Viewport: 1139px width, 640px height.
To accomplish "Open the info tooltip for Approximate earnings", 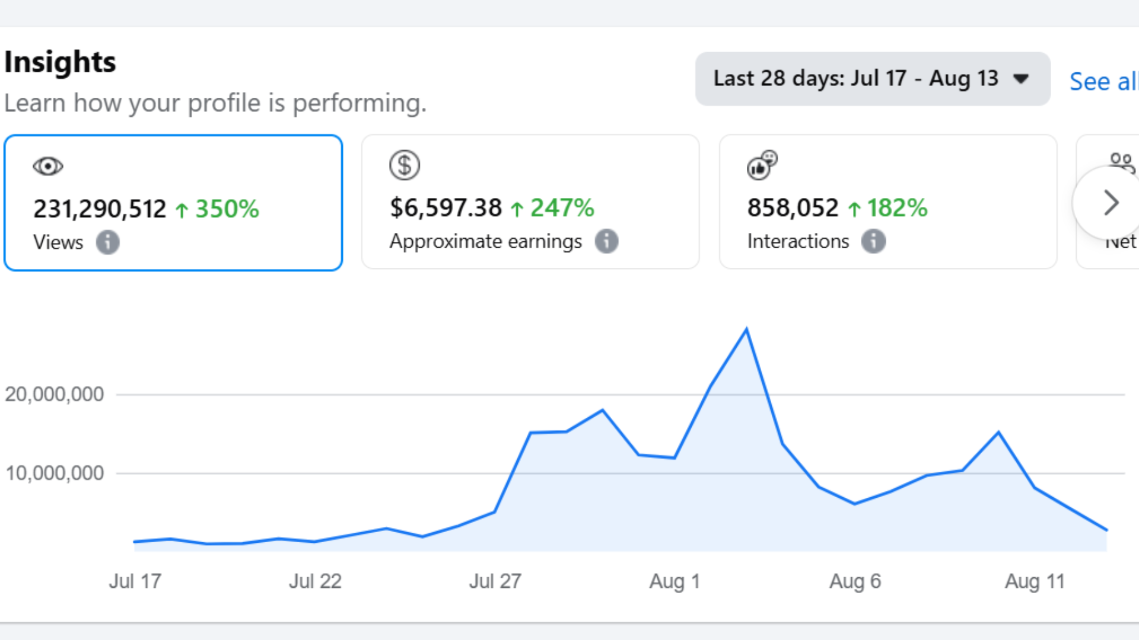I will (x=606, y=241).
